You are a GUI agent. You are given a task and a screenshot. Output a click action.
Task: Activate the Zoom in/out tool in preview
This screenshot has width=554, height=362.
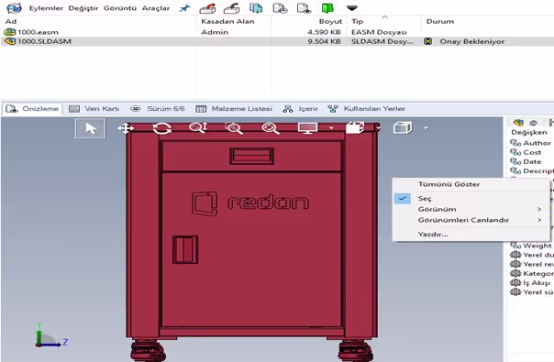[198, 128]
